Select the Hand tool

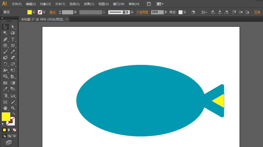coord(5,108)
